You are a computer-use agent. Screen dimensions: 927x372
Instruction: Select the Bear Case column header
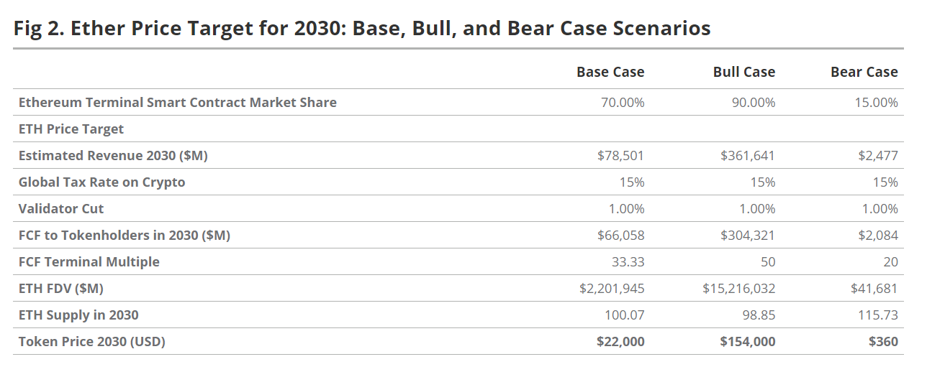pos(864,72)
